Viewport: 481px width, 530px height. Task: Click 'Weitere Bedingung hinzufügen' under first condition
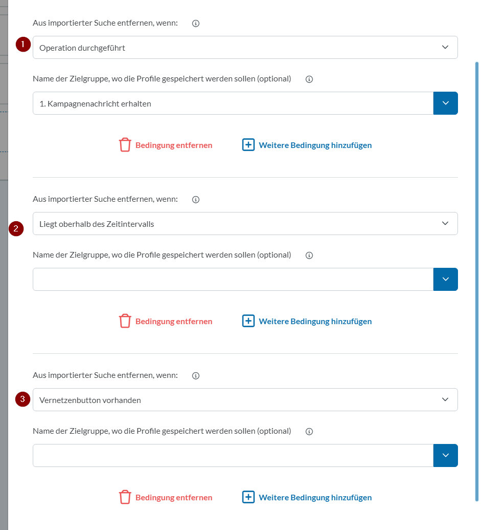315,145
